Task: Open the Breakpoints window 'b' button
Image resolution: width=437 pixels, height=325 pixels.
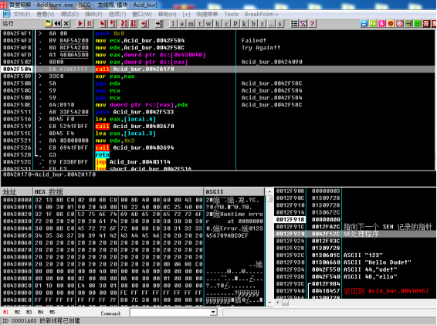Action: pyautogui.click(x=253, y=24)
